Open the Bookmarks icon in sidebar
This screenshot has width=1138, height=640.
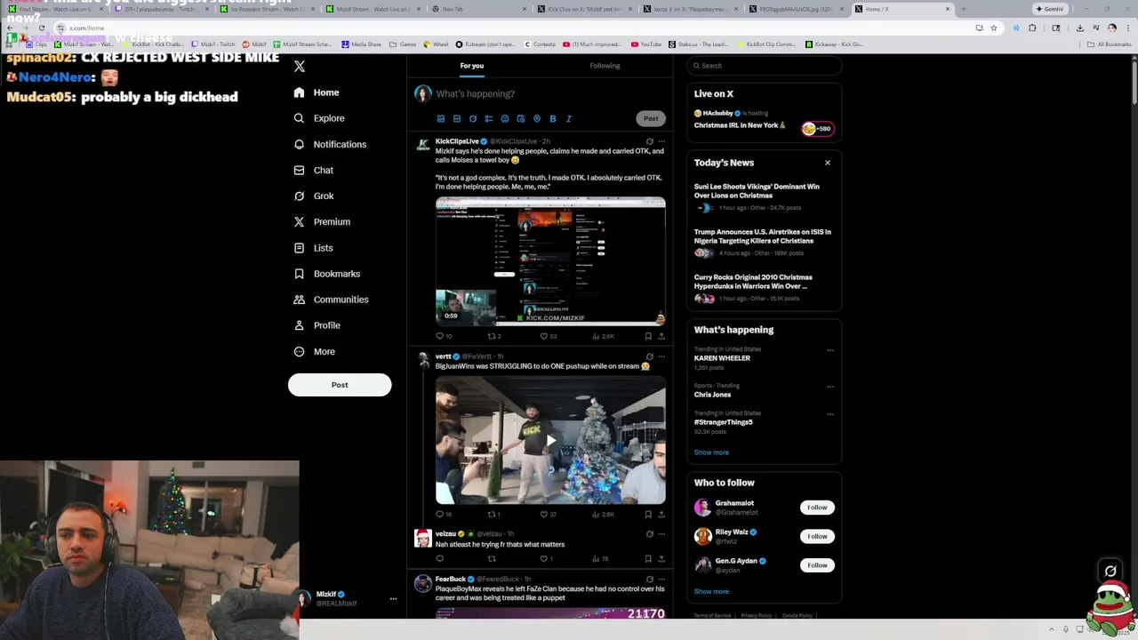pyautogui.click(x=300, y=274)
